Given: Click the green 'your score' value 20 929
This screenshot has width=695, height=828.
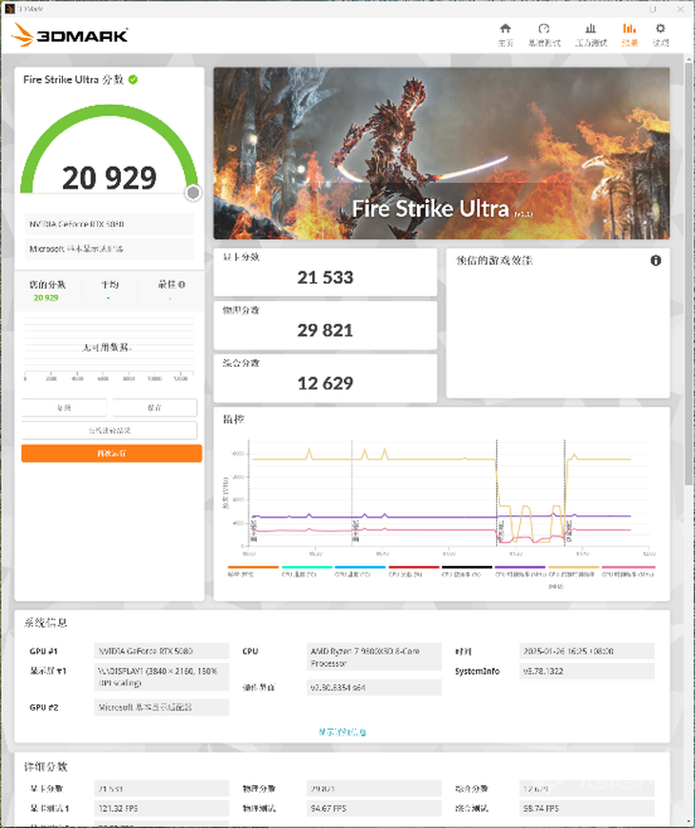Looking at the screenshot, I should pos(46,298).
